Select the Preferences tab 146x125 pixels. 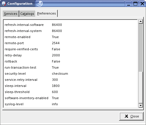[x=46, y=13]
